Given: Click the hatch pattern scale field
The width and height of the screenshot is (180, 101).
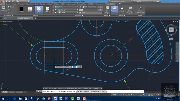Looking at the screenshot, I should 91,13.
